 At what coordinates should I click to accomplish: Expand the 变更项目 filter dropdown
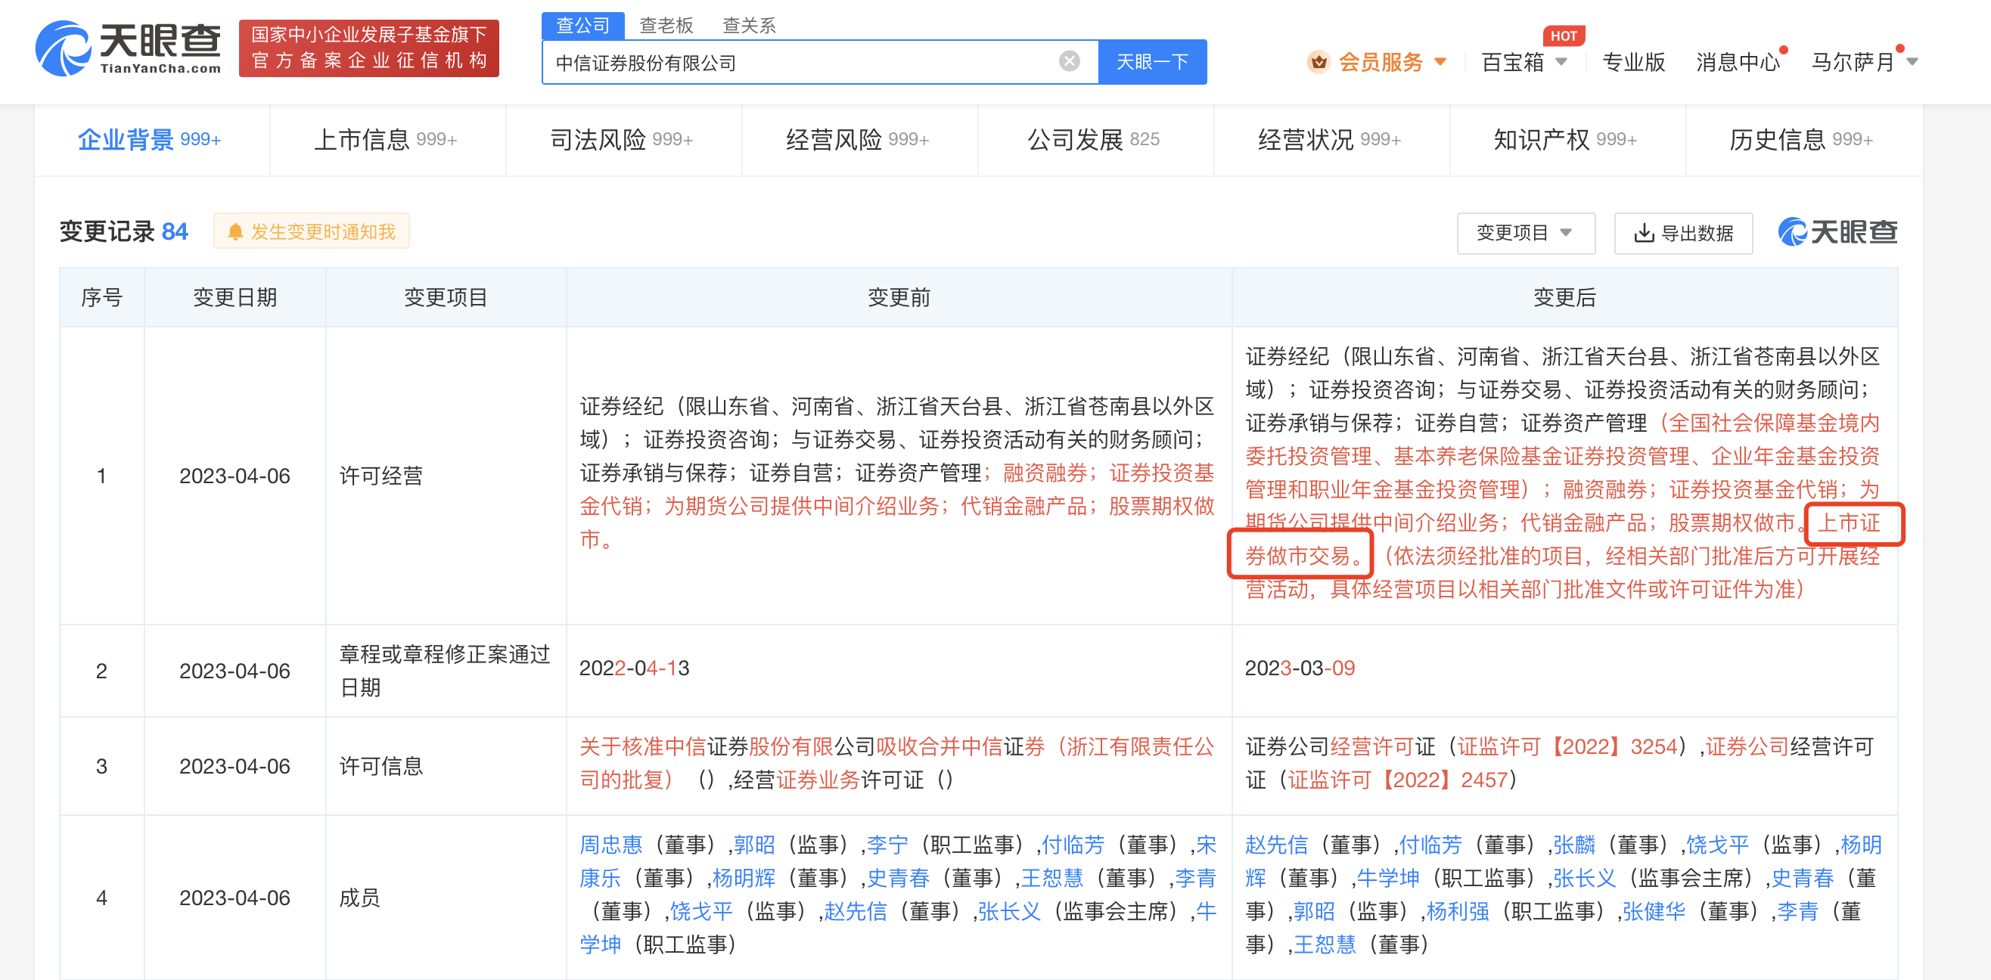point(1525,233)
